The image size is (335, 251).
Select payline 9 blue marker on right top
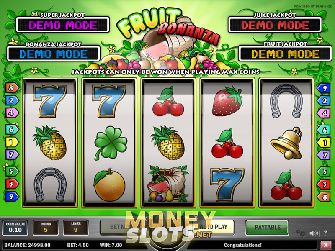click(323, 88)
